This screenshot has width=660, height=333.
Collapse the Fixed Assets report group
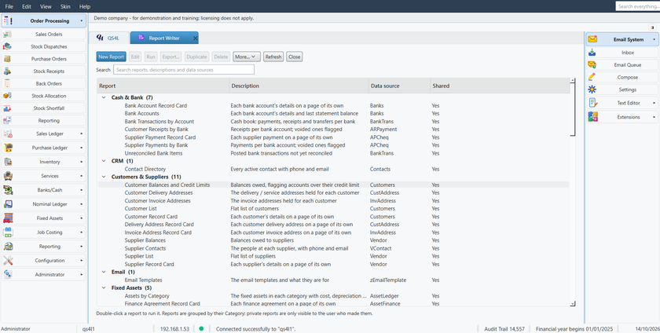click(x=104, y=288)
